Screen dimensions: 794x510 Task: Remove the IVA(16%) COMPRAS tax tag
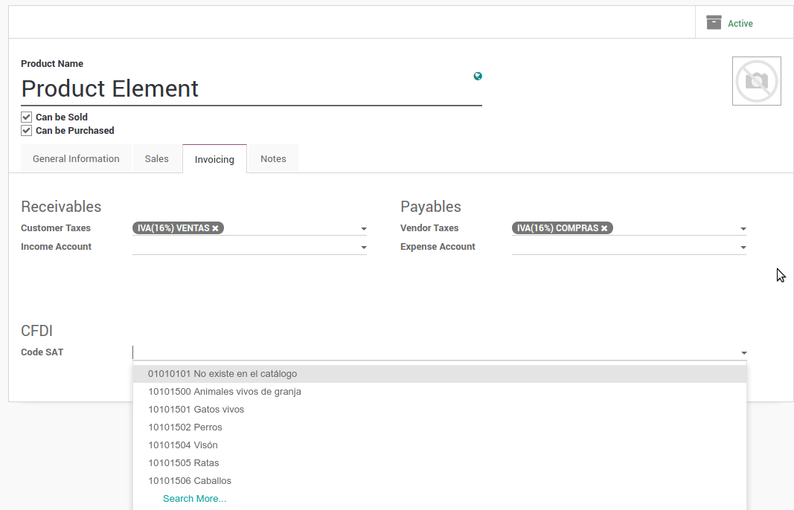604,228
